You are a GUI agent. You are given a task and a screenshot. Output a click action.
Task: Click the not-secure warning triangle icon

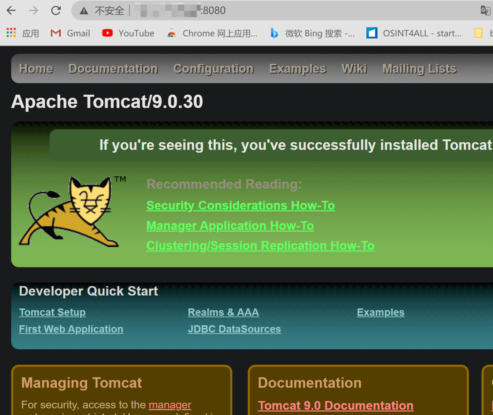[x=84, y=11]
